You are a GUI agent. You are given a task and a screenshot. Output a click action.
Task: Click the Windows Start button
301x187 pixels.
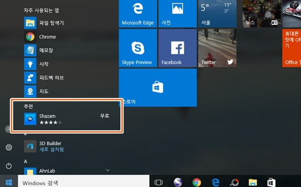pyautogui.click(x=9, y=182)
